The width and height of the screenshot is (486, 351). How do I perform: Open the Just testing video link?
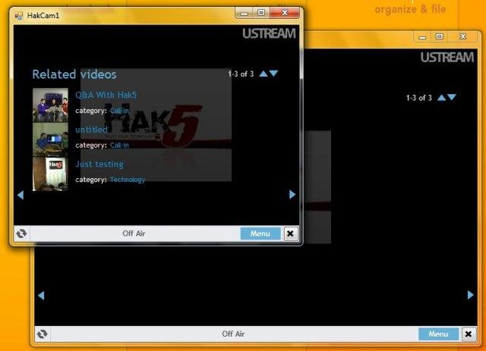[x=99, y=164]
